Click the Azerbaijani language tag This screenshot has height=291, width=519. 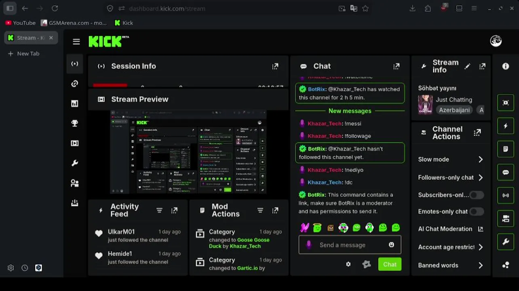click(454, 110)
